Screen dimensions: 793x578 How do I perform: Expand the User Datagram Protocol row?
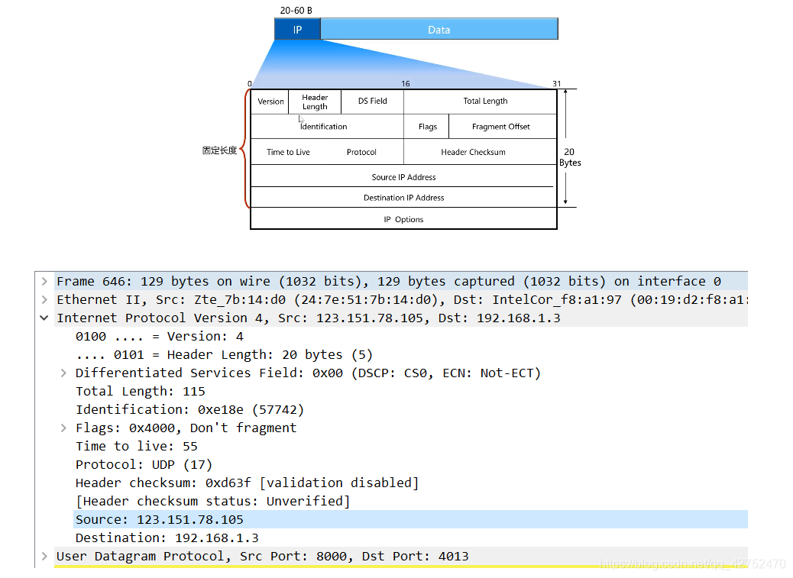(x=44, y=557)
